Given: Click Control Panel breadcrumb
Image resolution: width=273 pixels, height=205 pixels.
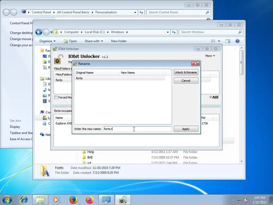Looking at the screenshot, I should point(41,12).
